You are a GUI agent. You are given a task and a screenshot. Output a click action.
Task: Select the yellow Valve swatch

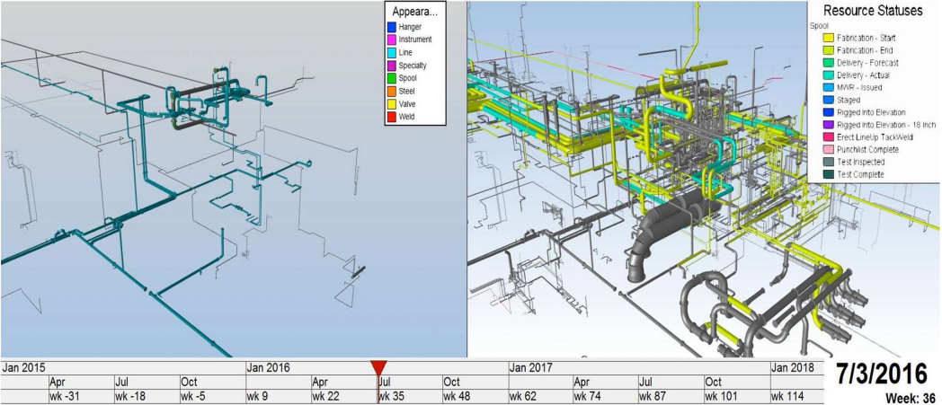pyautogui.click(x=392, y=104)
